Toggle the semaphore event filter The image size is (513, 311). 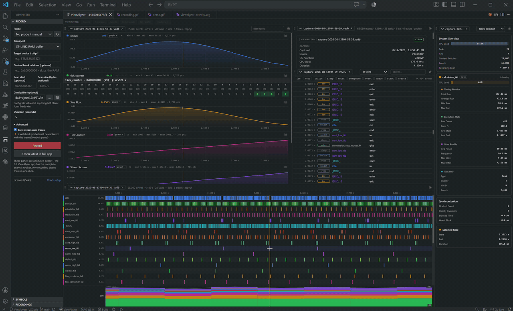click(355, 79)
